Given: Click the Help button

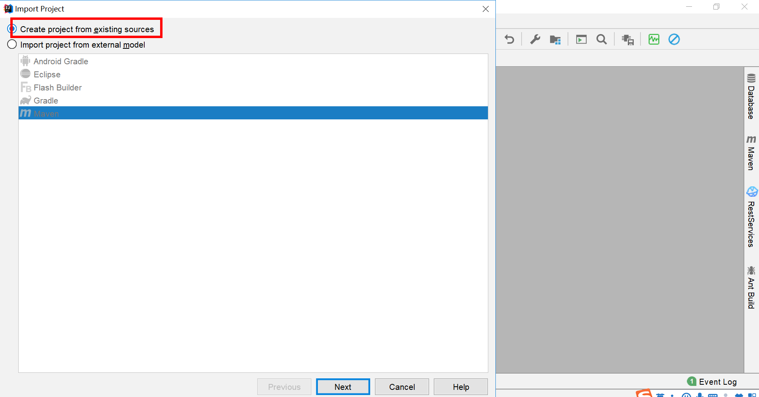Looking at the screenshot, I should tap(461, 387).
